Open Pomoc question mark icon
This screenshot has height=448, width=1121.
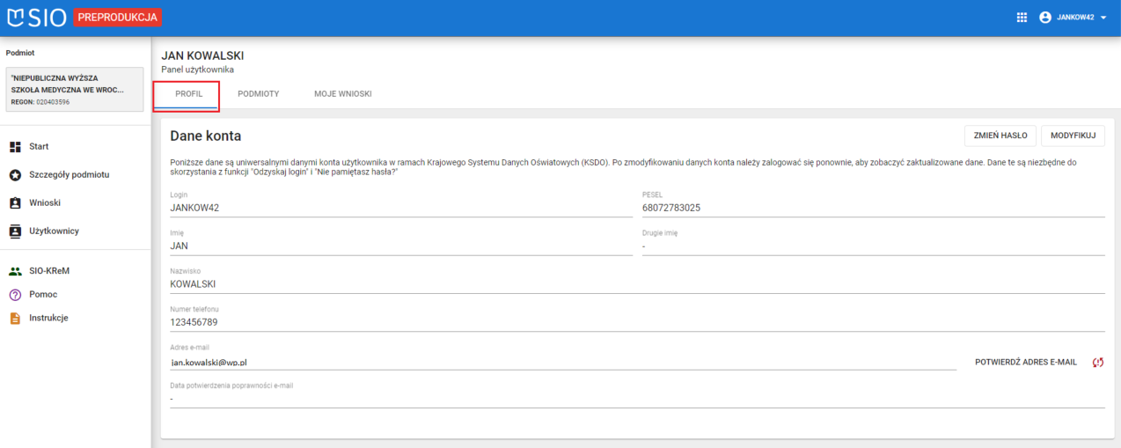(x=15, y=295)
